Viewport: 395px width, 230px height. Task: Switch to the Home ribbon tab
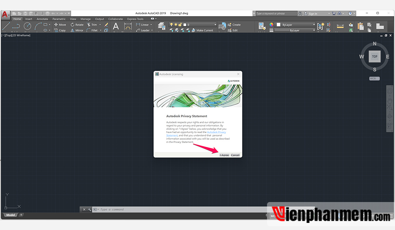coord(17,19)
